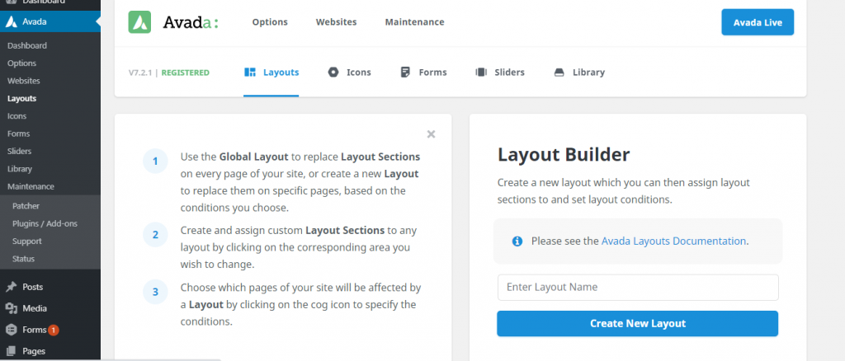This screenshot has width=845, height=361.
Task: Click the Layout Builder heading
Action: (564, 155)
